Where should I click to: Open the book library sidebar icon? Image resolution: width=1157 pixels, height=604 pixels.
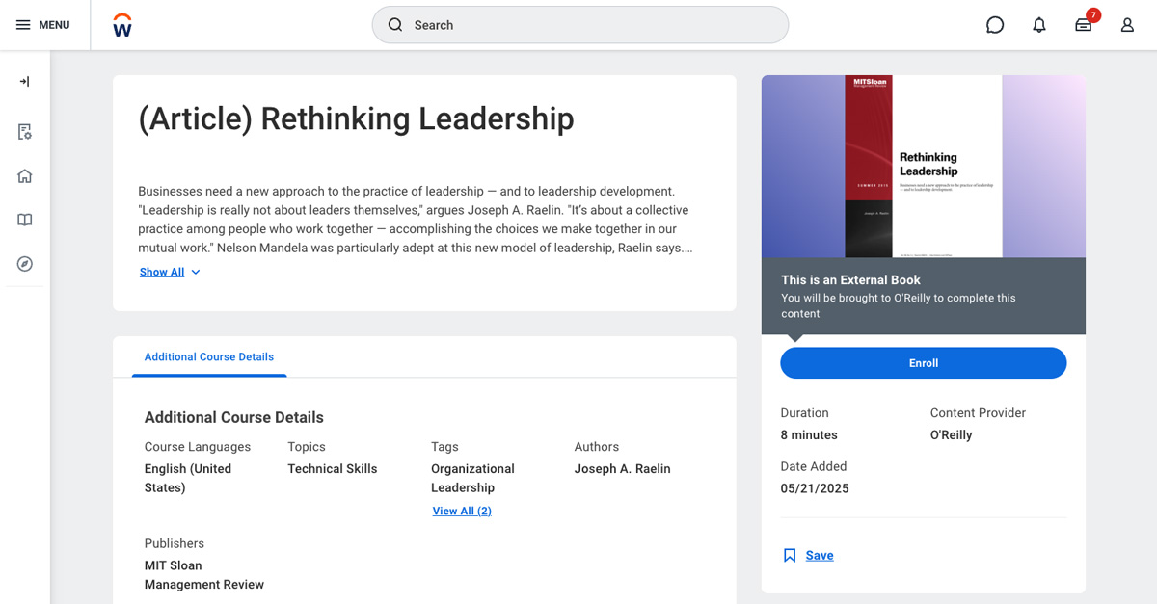click(25, 220)
